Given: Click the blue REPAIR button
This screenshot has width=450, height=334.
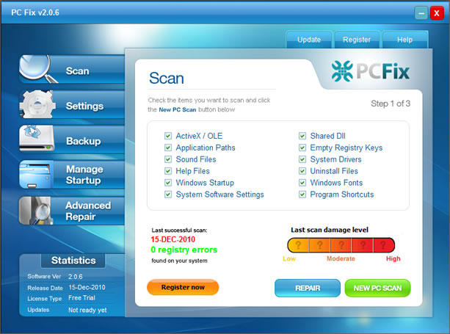Looking at the screenshot, I should (308, 288).
